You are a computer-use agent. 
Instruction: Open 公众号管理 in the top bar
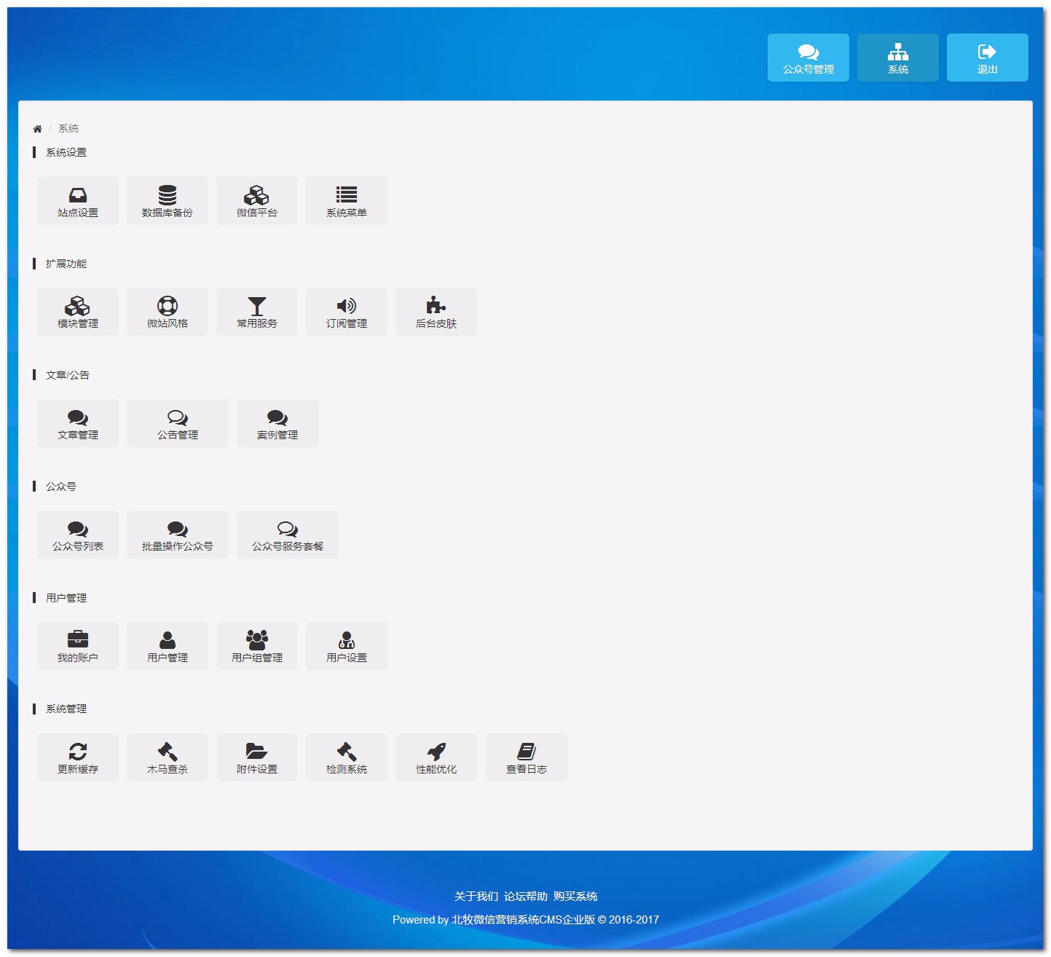click(x=808, y=58)
